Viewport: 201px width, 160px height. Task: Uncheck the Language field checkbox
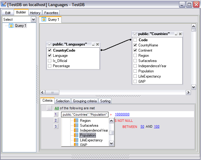(50, 56)
